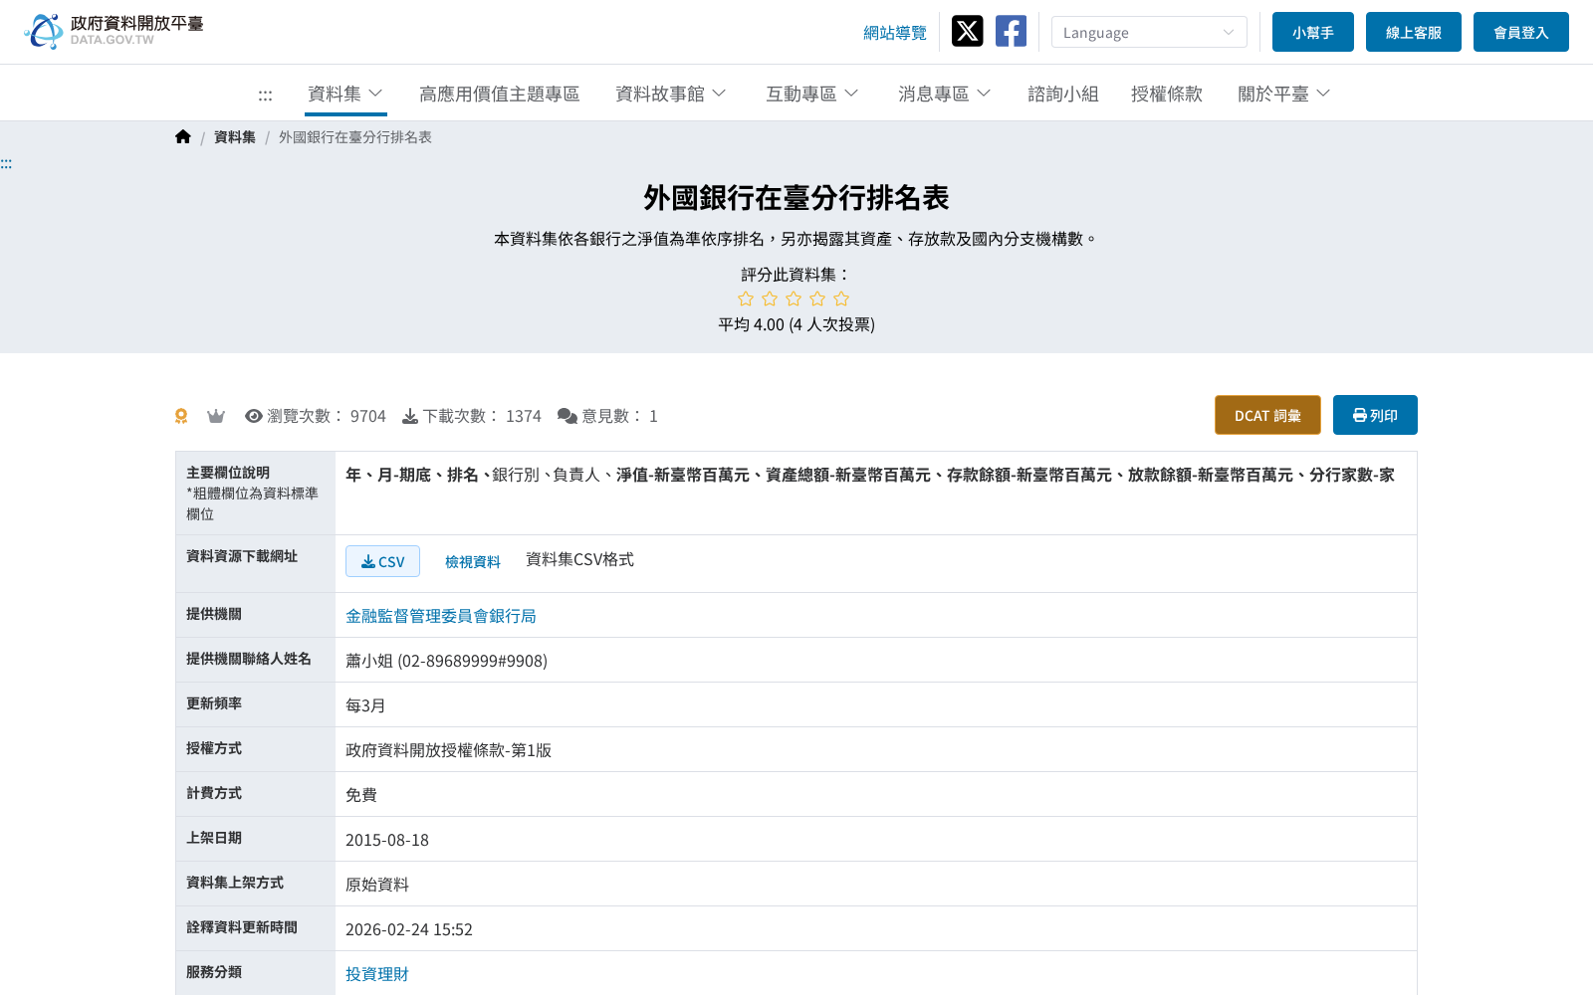Open the X (Twitter) social icon

point(967,31)
